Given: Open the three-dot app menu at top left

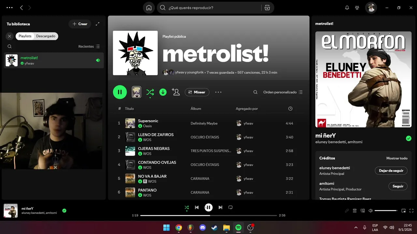Looking at the screenshot, I should 9,7.
